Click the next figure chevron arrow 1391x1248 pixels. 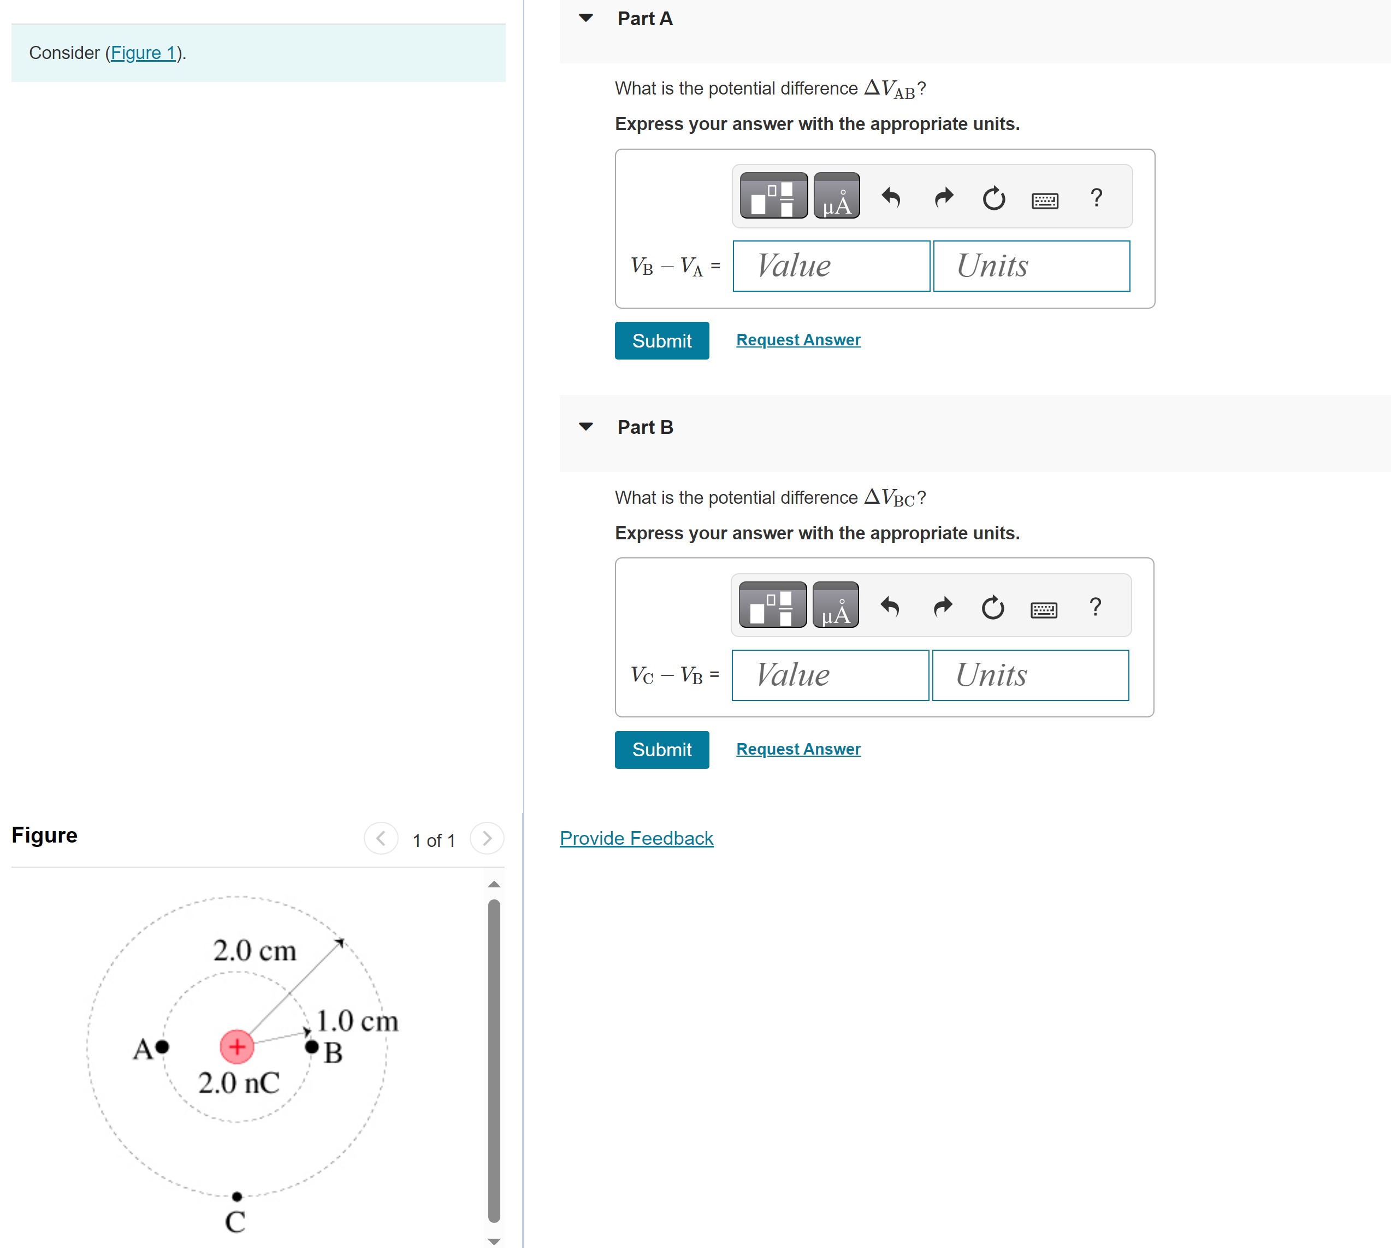[x=487, y=838]
